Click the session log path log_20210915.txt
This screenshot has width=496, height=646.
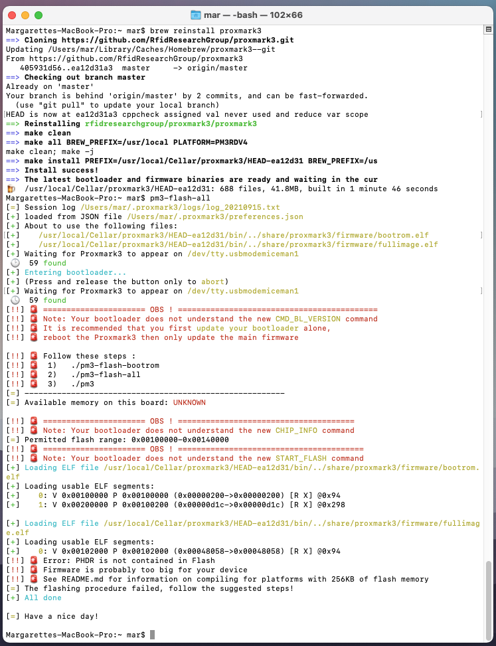click(180, 207)
